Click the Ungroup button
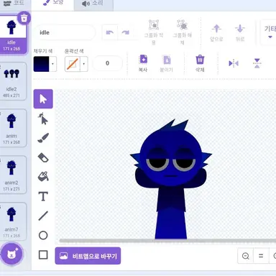Image resolution: width=276 pixels, height=276 pixels. pyautogui.click(x=183, y=32)
